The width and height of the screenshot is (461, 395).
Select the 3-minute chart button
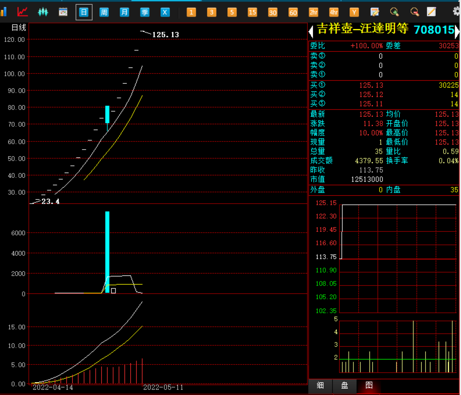click(x=211, y=12)
